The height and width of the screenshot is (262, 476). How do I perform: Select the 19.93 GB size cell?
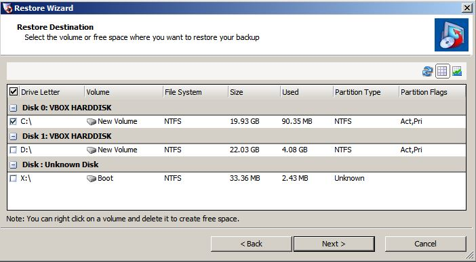pyautogui.click(x=244, y=122)
